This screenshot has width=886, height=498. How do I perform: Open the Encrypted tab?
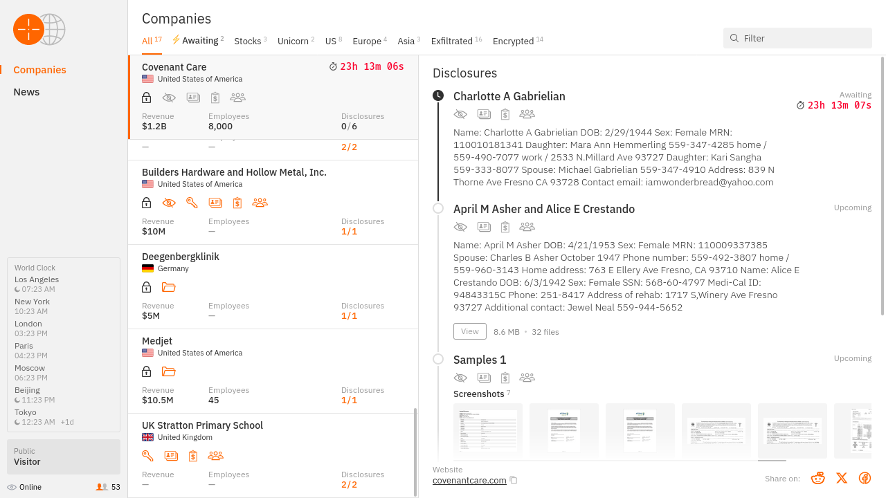click(518, 41)
